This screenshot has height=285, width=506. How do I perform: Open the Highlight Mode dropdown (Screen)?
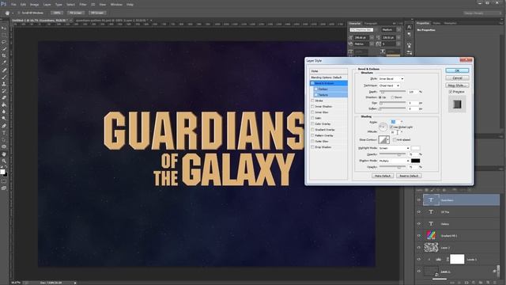[x=394, y=148]
